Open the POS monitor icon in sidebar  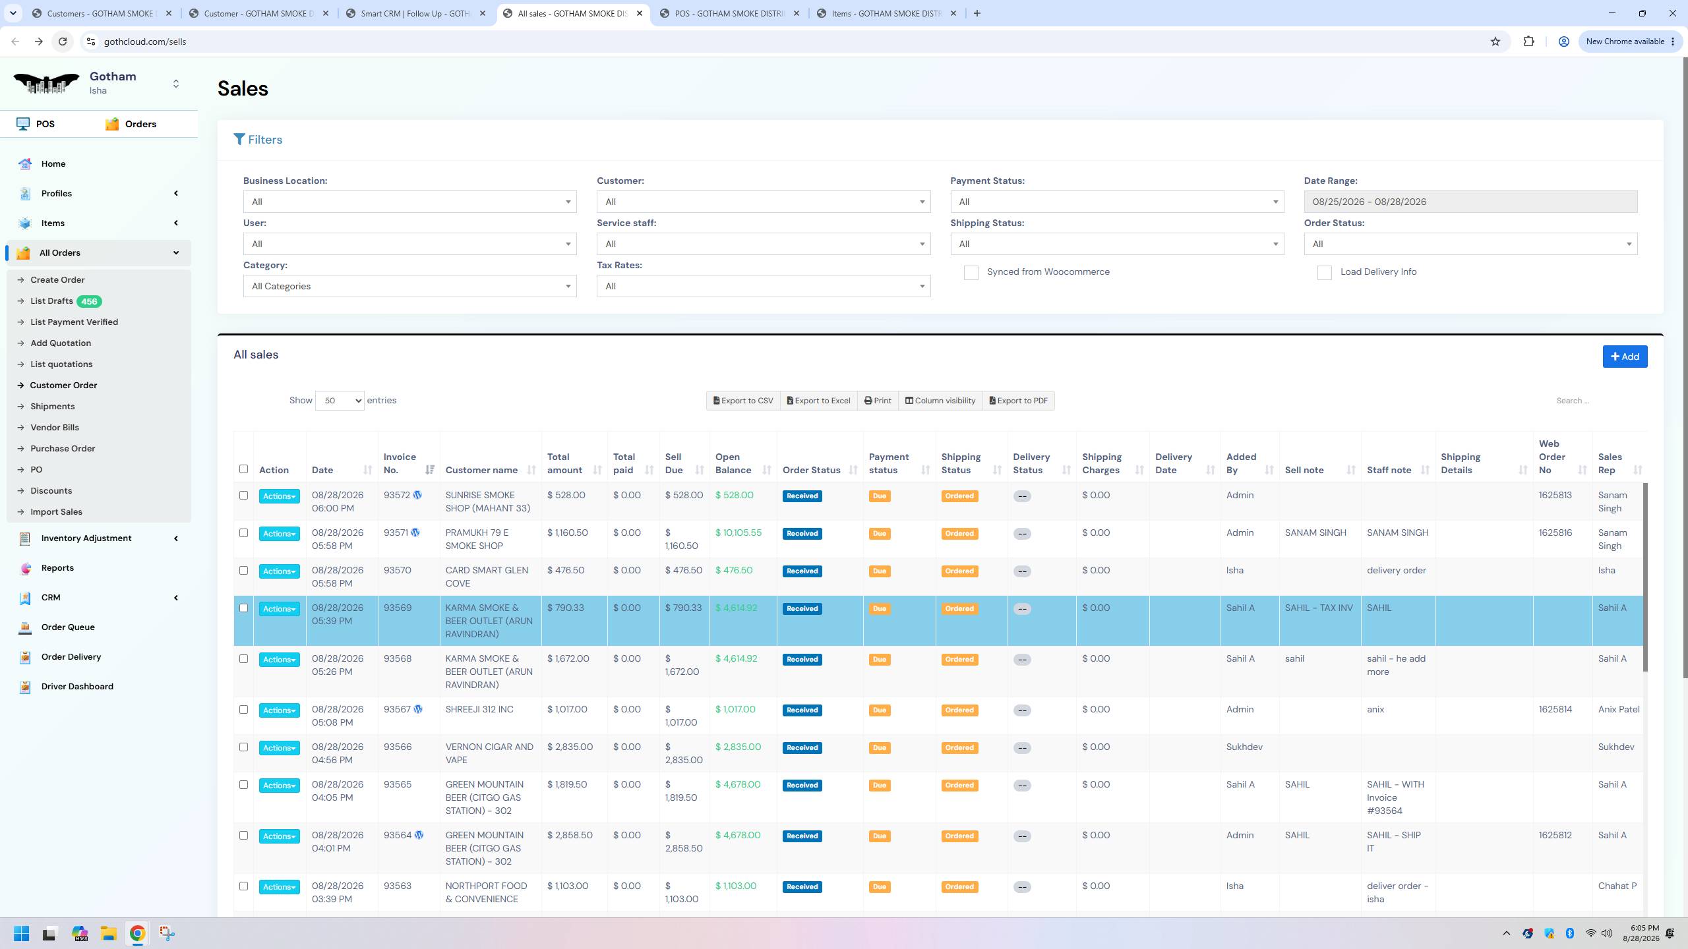click(x=23, y=124)
